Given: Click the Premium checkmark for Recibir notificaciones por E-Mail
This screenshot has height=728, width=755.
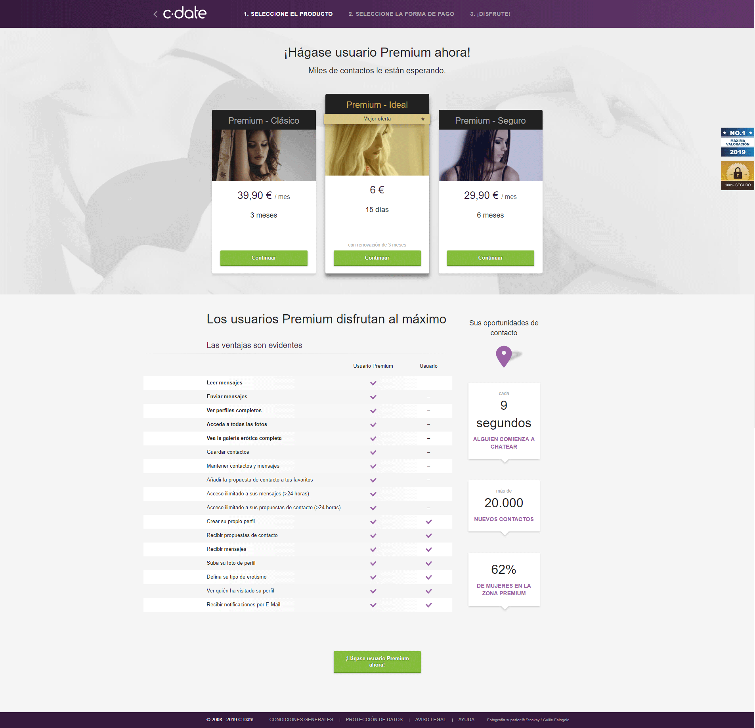Looking at the screenshot, I should (x=373, y=605).
